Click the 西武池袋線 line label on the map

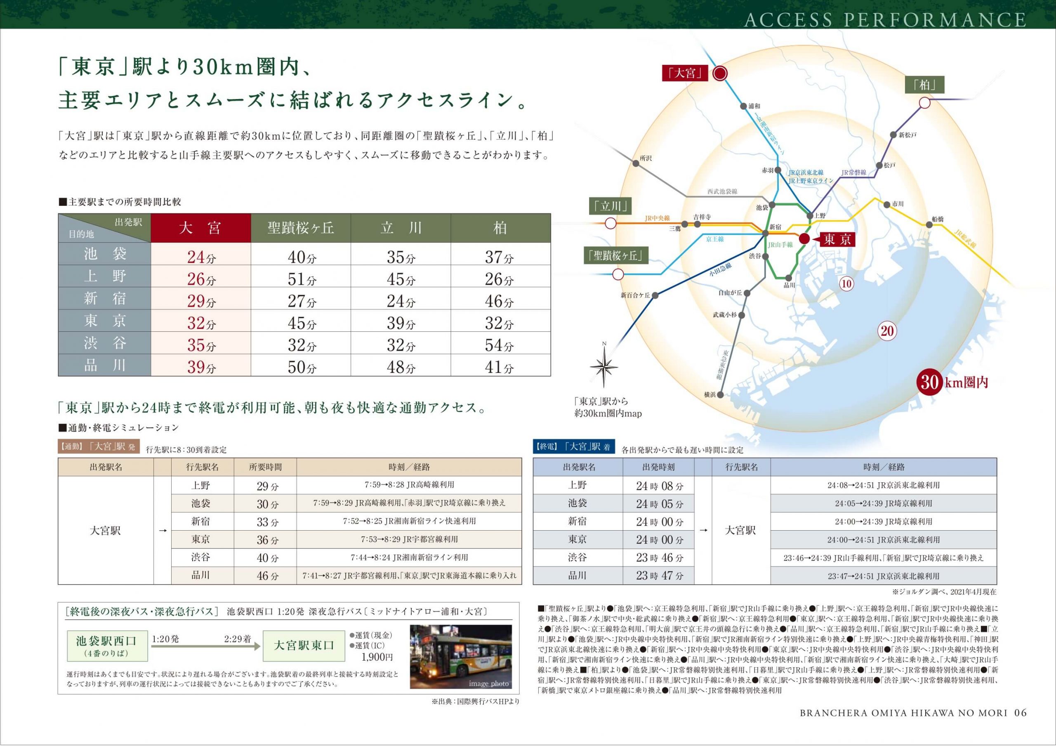click(x=722, y=191)
